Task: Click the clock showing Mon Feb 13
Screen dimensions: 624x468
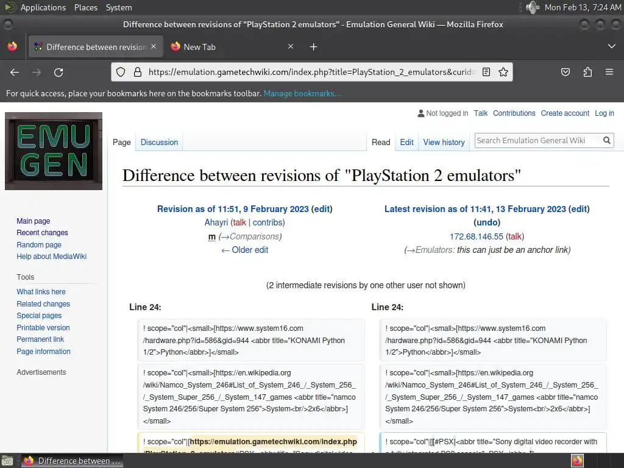Action: [582, 7]
